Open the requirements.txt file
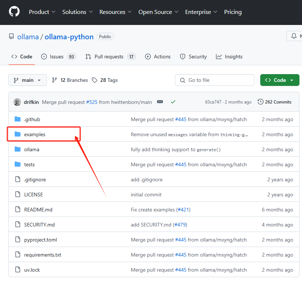Screen dimensions: 302x283 (42, 255)
